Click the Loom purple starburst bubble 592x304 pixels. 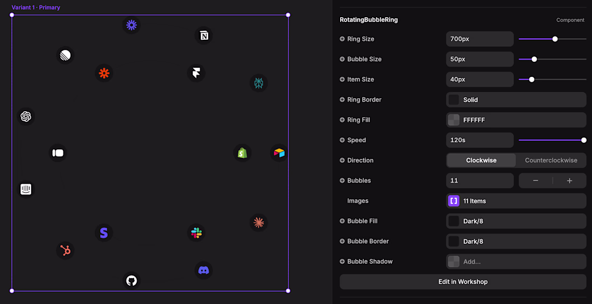pyautogui.click(x=131, y=25)
